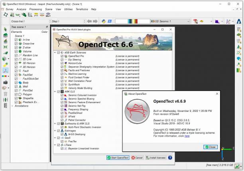
Task: Open the OD Seismic 1 colortable dropdown
Action: (170, 21)
